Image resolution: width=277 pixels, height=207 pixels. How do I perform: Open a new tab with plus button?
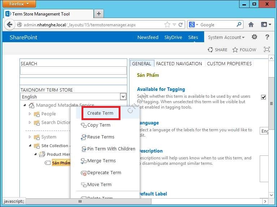(x=98, y=14)
